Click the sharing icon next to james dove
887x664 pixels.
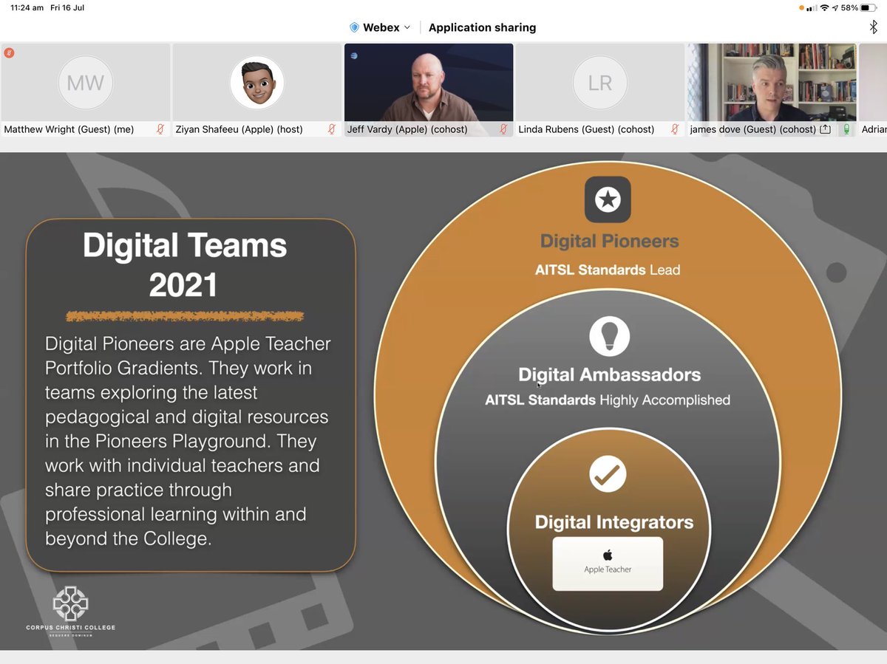[825, 129]
